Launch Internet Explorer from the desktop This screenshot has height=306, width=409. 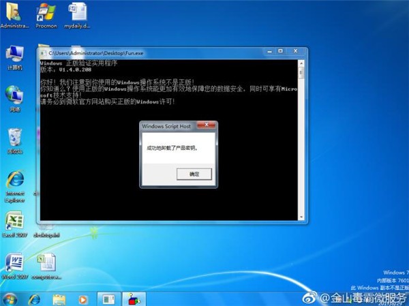[15, 187]
